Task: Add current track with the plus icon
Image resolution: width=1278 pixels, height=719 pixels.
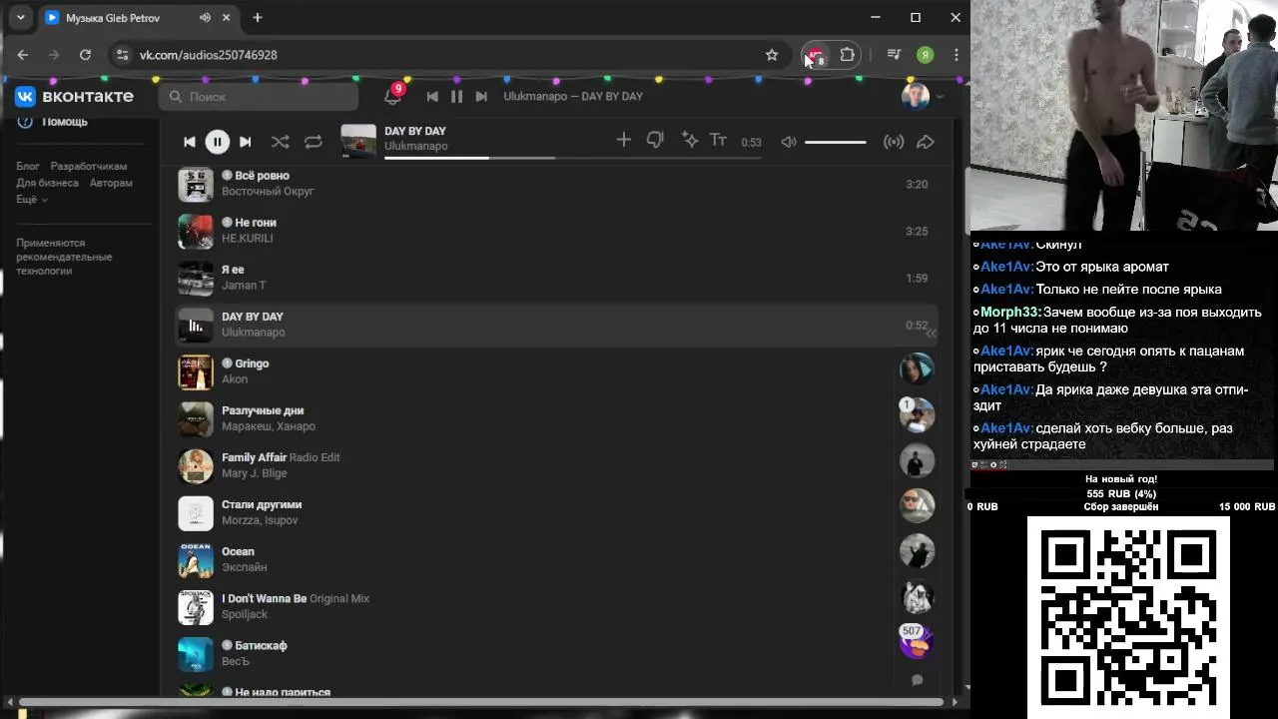Action: click(x=623, y=141)
